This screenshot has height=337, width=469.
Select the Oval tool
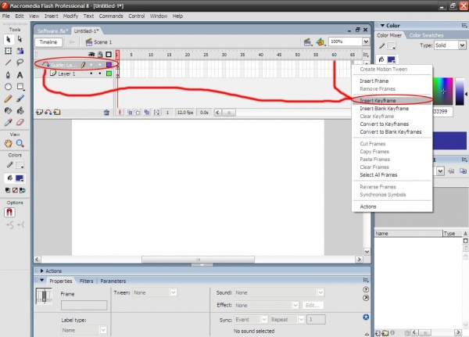click(x=9, y=87)
